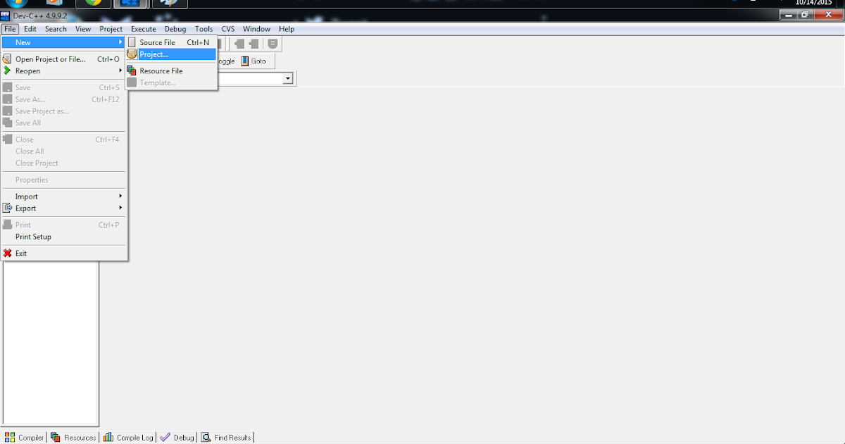845x444 pixels.
Task: Click the Resources layered-squares icon
Action: [54, 437]
